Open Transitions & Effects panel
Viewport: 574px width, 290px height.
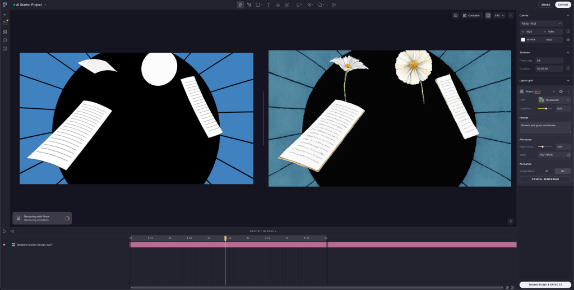(545, 285)
